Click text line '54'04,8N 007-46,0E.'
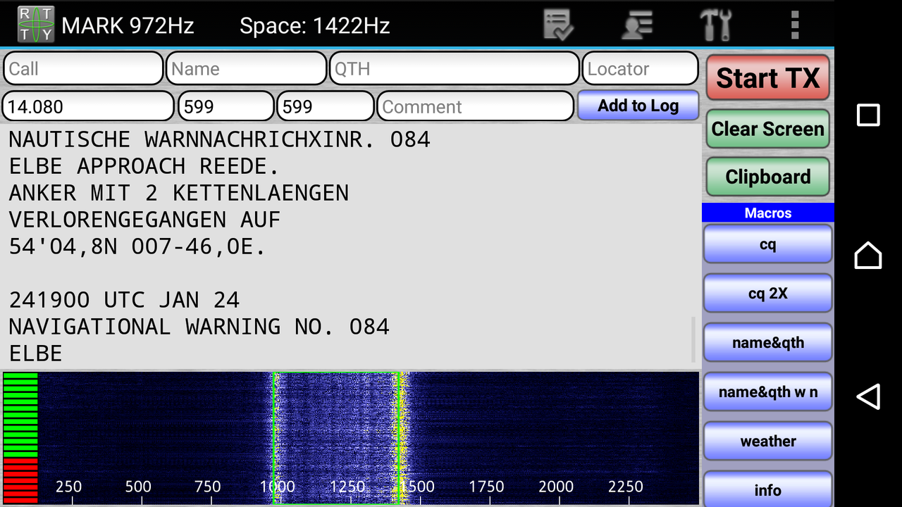The image size is (902, 507). [x=137, y=246]
